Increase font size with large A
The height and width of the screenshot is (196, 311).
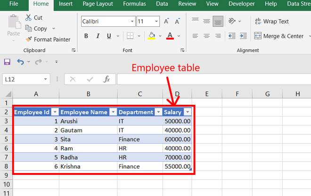(x=166, y=21)
